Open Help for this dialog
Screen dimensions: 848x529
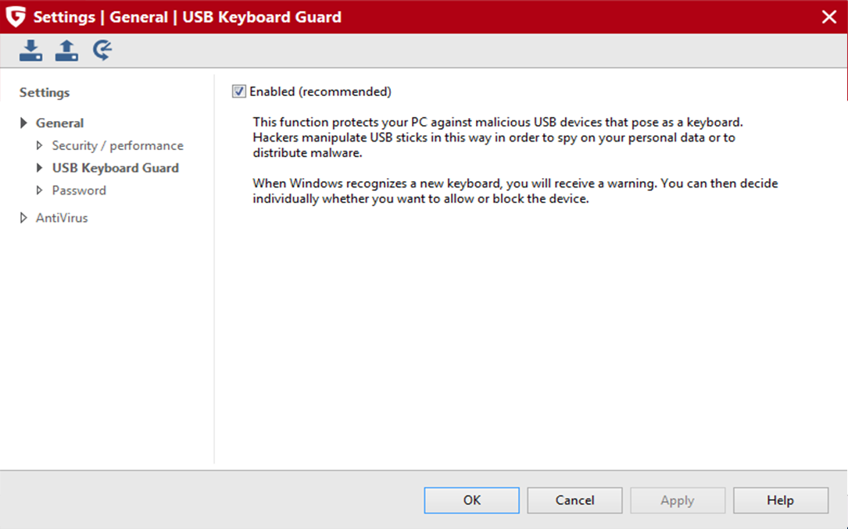[x=780, y=500]
